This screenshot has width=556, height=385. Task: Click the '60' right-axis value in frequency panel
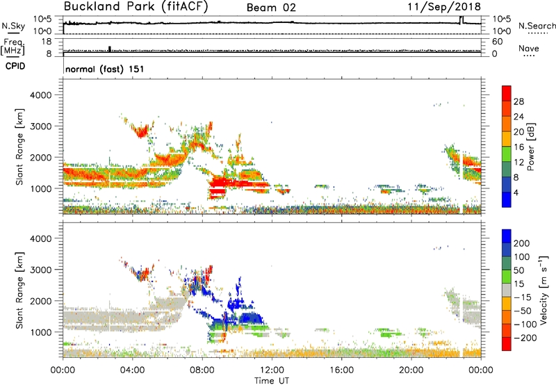click(497, 42)
